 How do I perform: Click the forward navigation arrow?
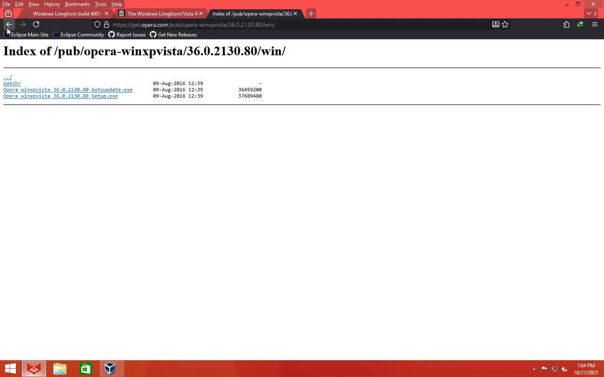click(x=23, y=24)
